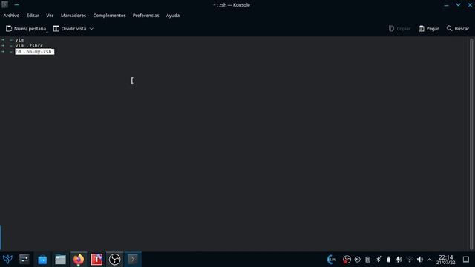Open the Wi-Fi network tray icon
The width and height of the screenshot is (475, 267).
tap(410, 260)
